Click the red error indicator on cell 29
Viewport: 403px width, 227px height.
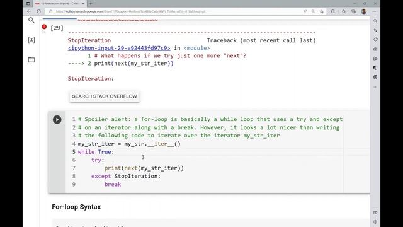[x=44, y=26]
